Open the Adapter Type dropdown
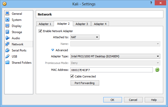168x107 pixels. 115,56
